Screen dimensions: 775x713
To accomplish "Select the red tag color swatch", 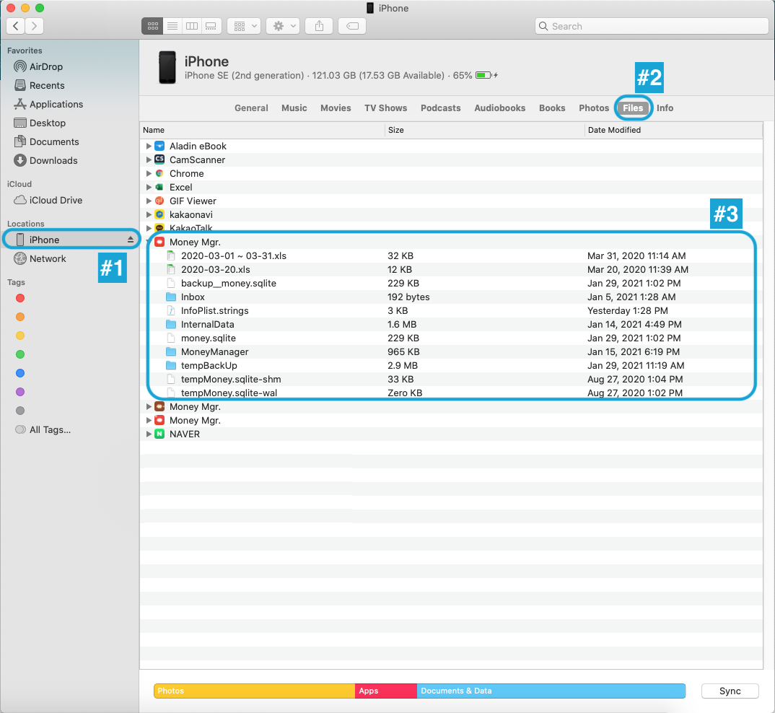I will click(x=19, y=298).
